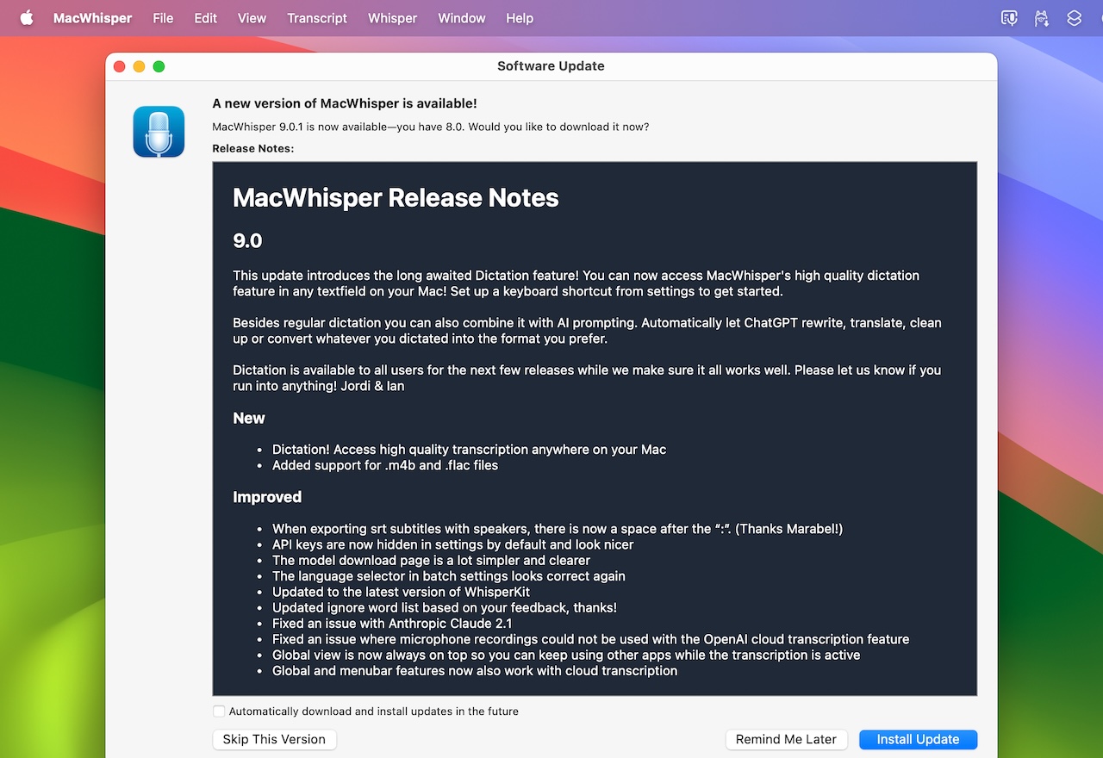Close the Software Update window
Viewport: 1103px width, 758px height.
[x=120, y=66]
